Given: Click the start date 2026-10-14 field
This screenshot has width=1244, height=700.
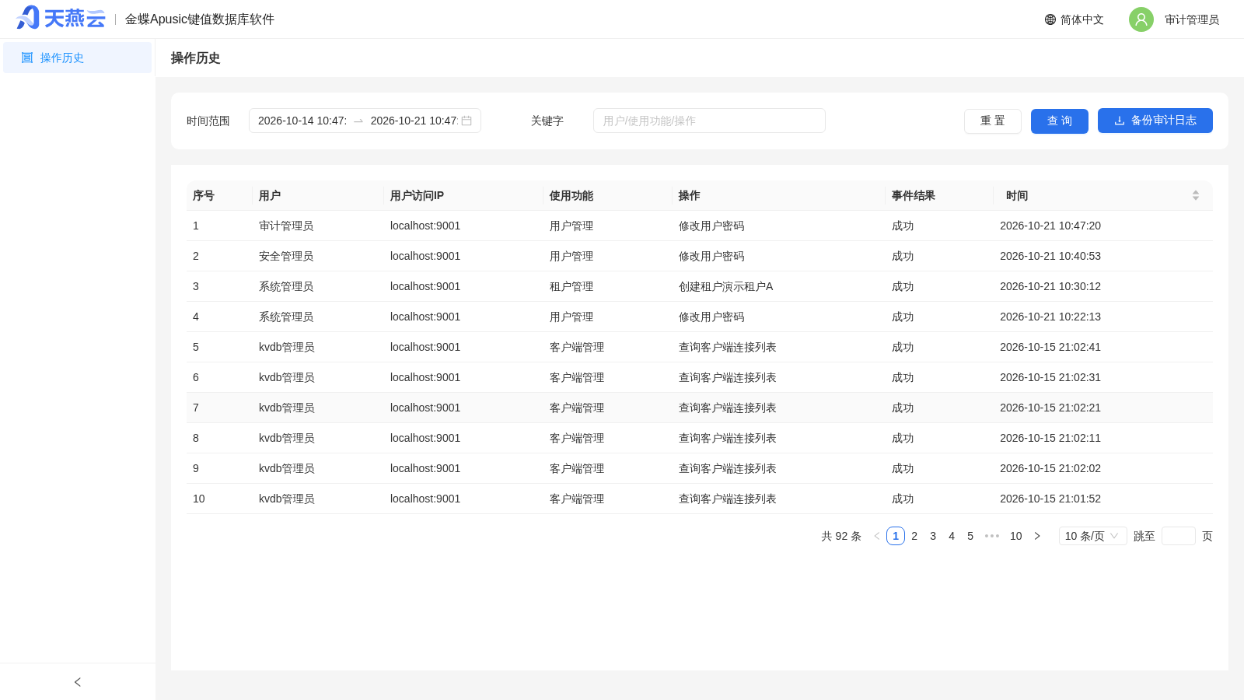Looking at the screenshot, I should 302,121.
